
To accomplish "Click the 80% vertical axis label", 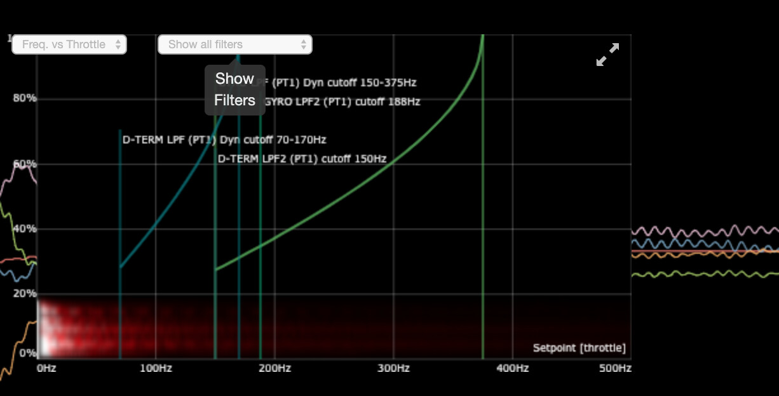I will click(24, 98).
